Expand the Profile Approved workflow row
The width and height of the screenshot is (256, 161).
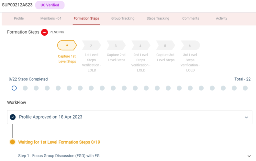click(x=246, y=117)
